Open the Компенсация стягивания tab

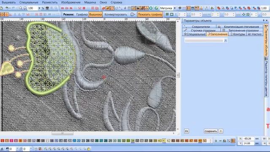(x=240, y=27)
